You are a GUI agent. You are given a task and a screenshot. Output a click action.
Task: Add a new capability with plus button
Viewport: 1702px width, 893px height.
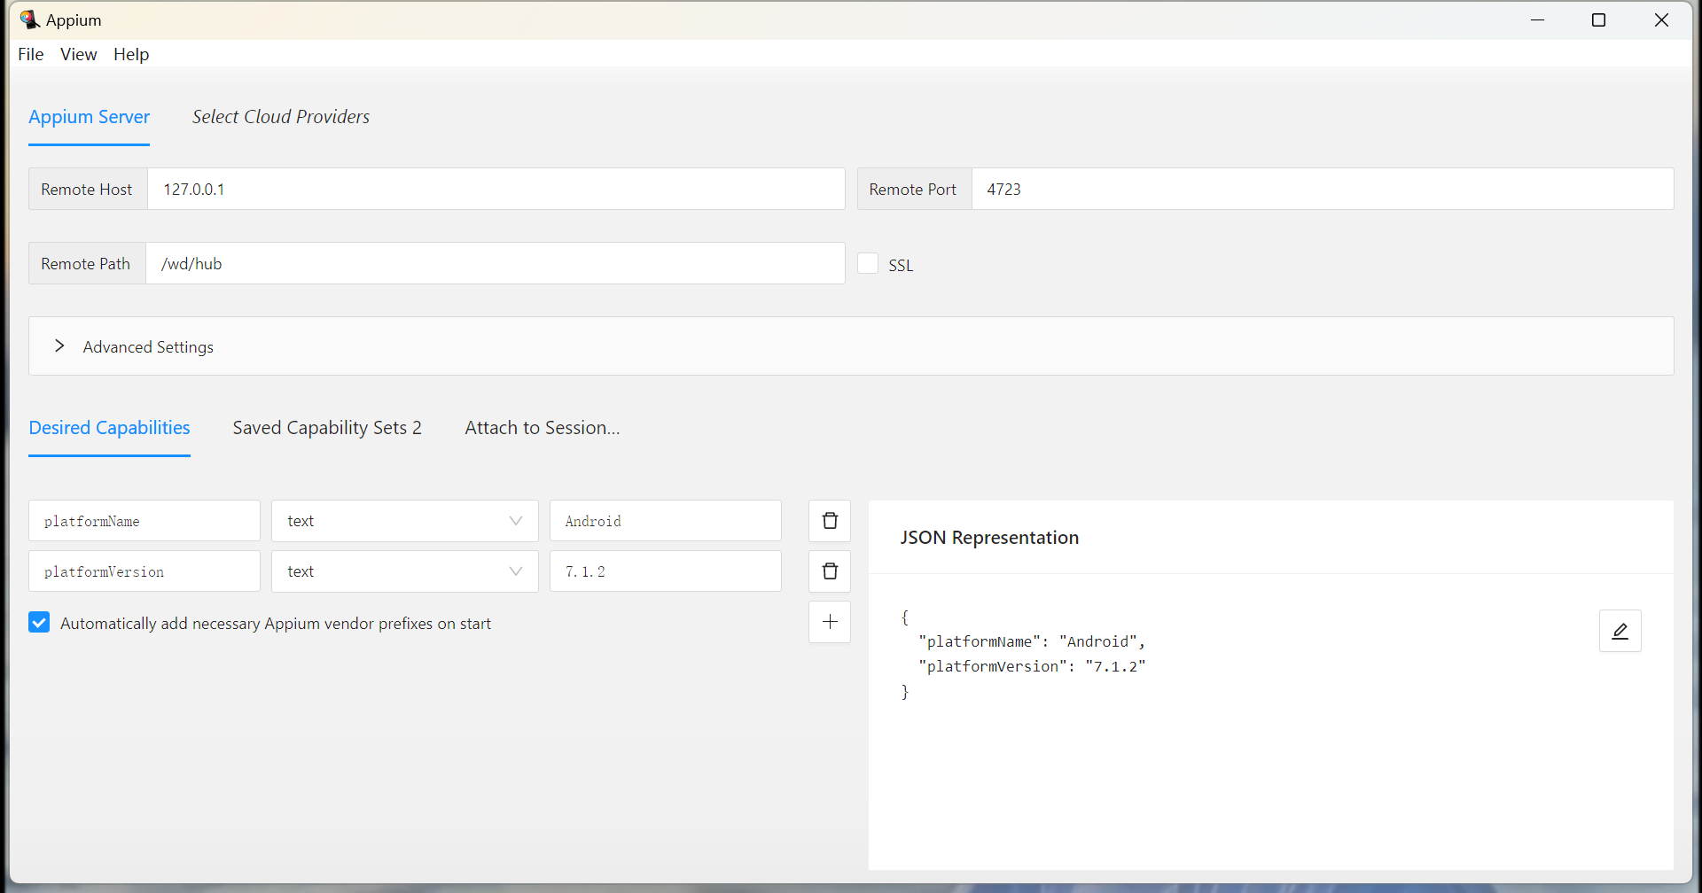pyautogui.click(x=830, y=622)
